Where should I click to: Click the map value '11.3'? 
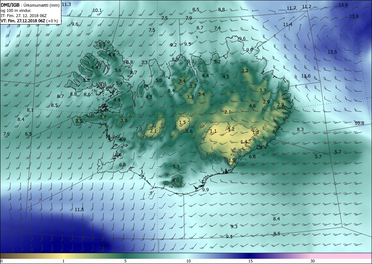pyautogui.click(x=66, y=4)
